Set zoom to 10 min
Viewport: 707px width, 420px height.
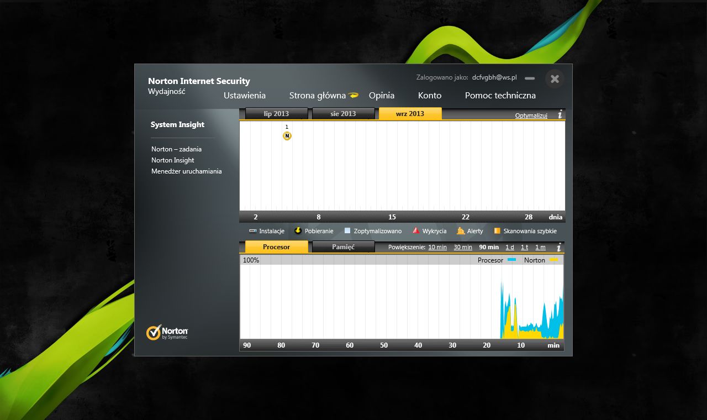tap(437, 247)
